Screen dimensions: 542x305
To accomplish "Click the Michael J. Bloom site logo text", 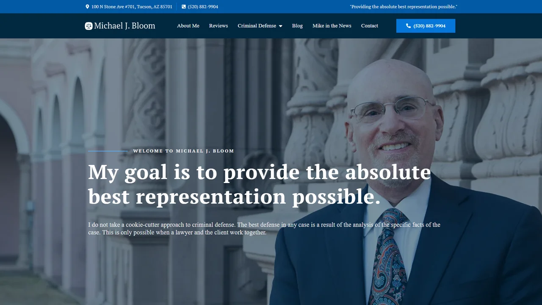I will [x=124, y=26].
